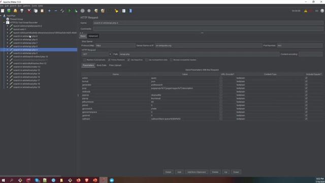325x183 pixels.
Task: Click Add from Clipboard button
Action: point(197,172)
